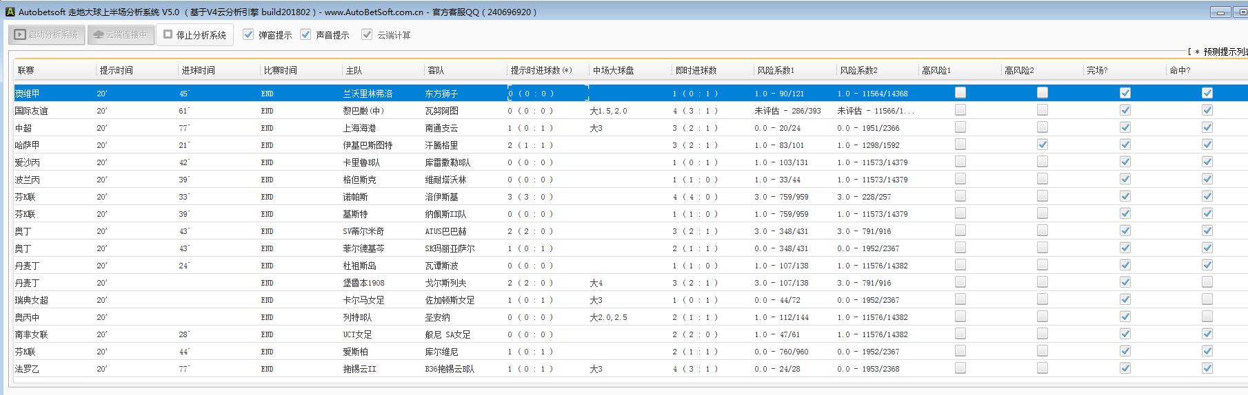The width and height of the screenshot is (1248, 395).
Task: Click the 命中? column header
Action: point(1180,70)
